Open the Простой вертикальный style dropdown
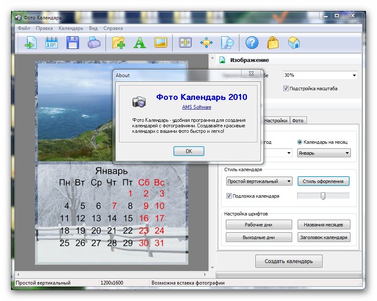This screenshot has width=377, height=301. (259, 181)
